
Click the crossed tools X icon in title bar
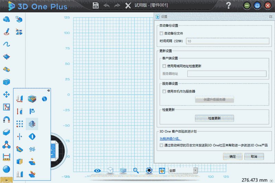(x=128, y=5)
